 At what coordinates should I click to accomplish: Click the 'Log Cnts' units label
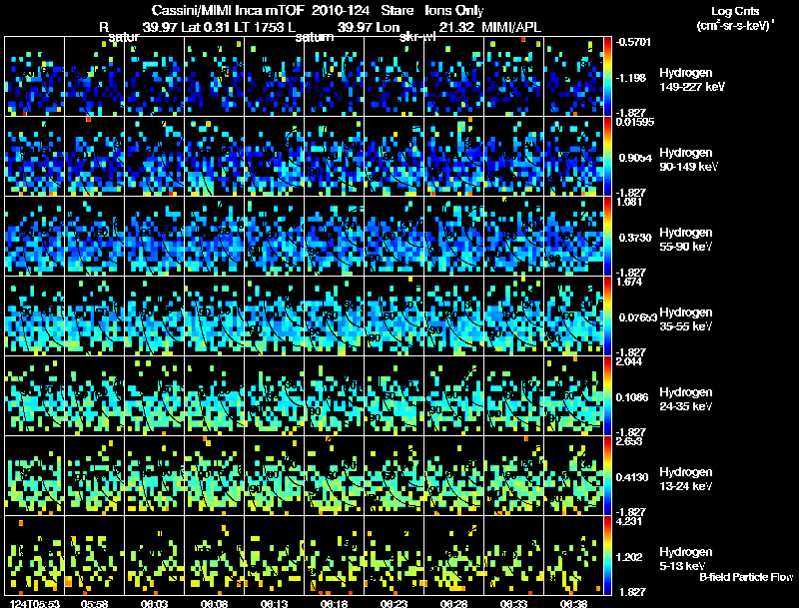pos(735,11)
